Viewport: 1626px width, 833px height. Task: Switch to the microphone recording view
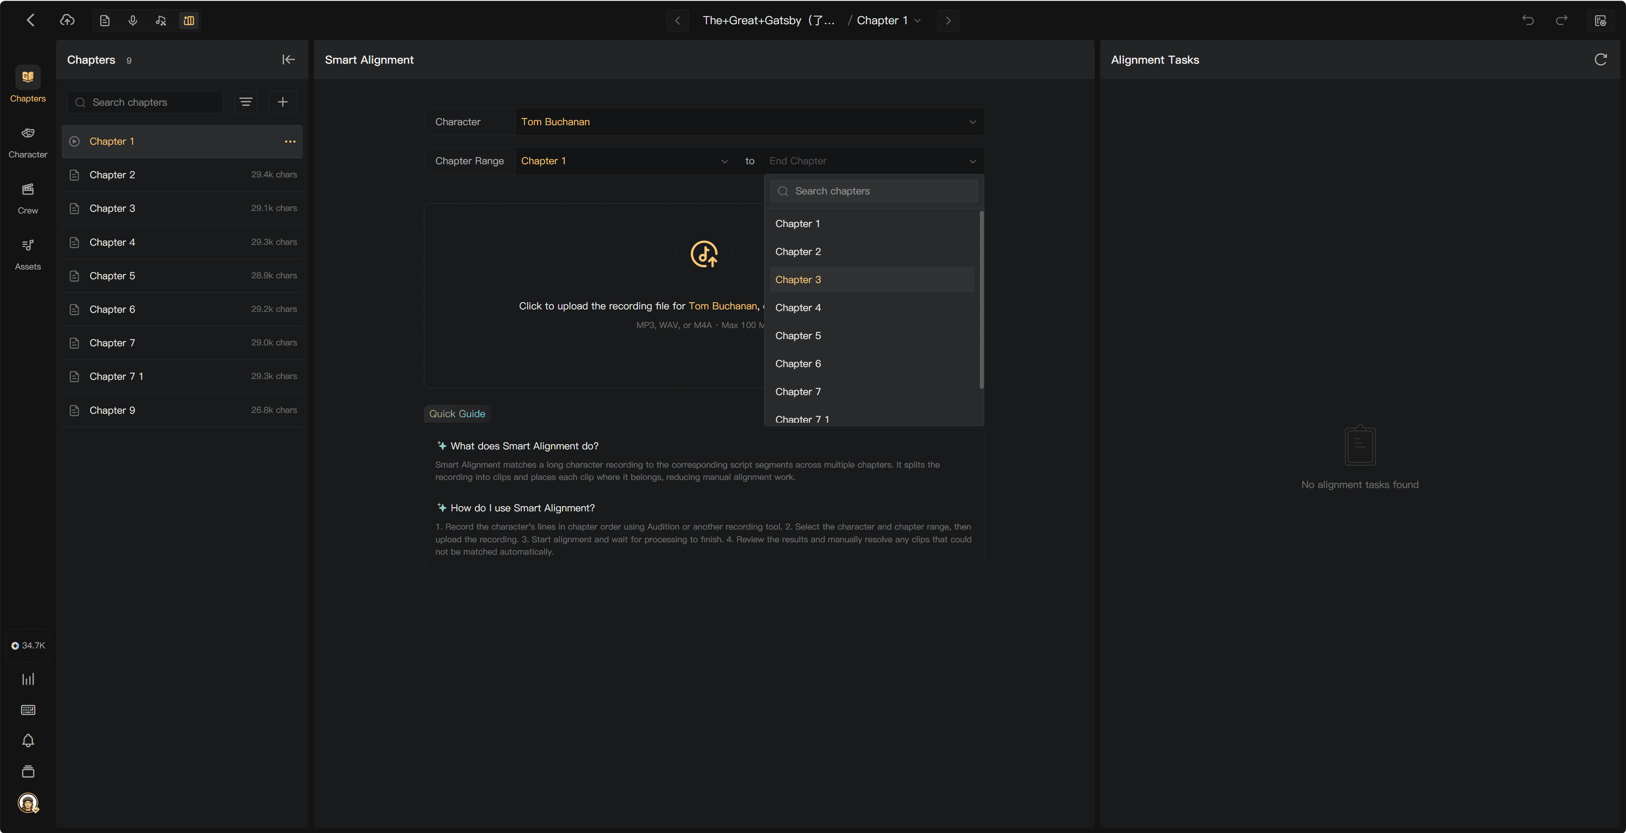coord(133,21)
